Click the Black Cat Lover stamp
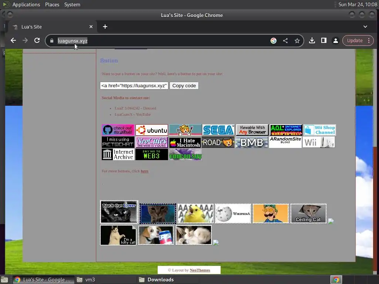This screenshot has width=379, height=284. [x=119, y=212]
